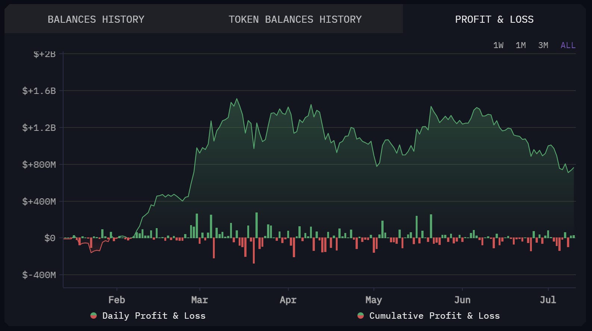Toggle Daily Profit & Loss legend dot

94,316
